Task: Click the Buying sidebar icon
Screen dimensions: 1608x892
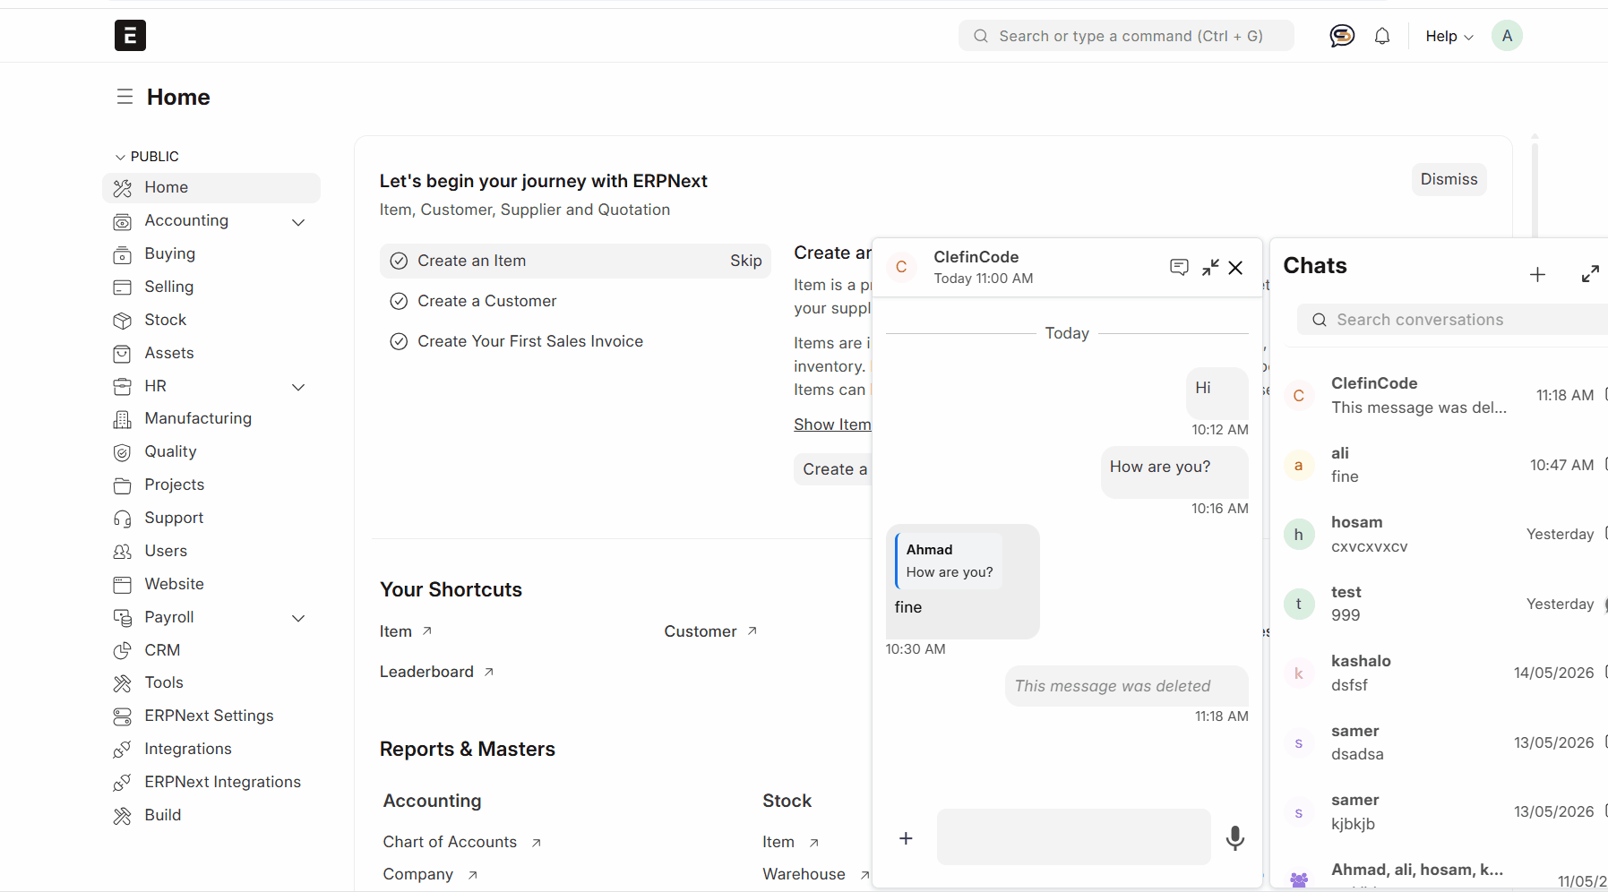Action: (x=123, y=254)
